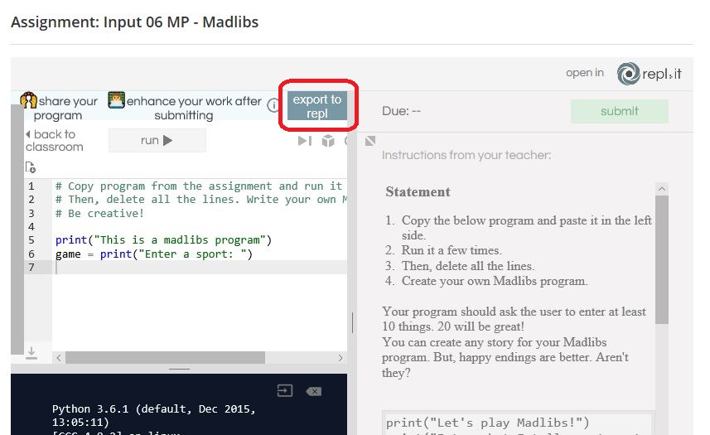Click the divider handle between editor and console
The width and height of the screenshot is (710, 435).
pos(179,368)
